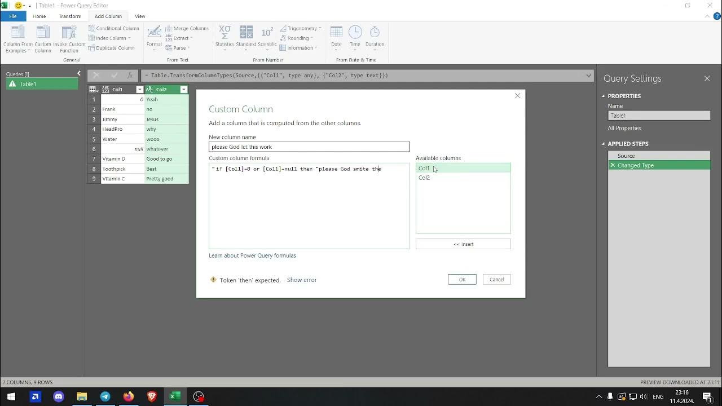Open Brave browser from the taskbar
This screenshot has height=406, width=722.
coord(152,397)
